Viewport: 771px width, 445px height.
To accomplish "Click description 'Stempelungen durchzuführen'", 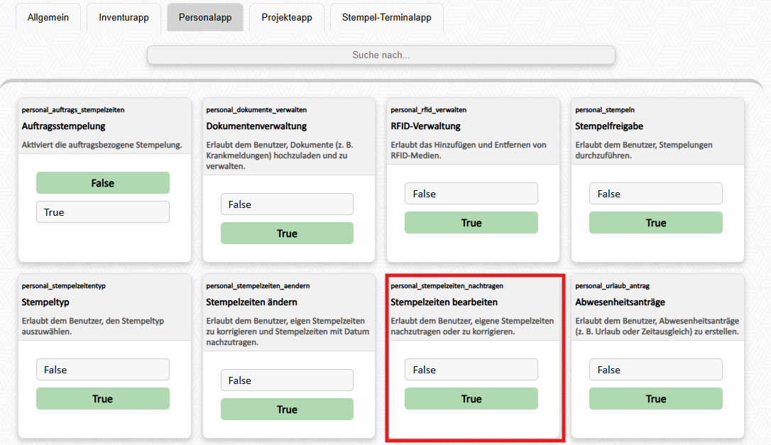I will tap(644, 150).
